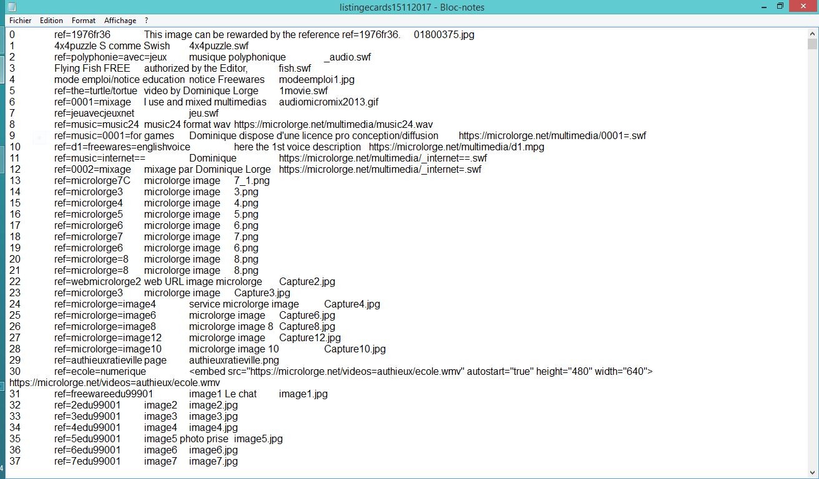The width and height of the screenshot is (819, 479).
Task: Click on 'fish.swf'
Action: [x=295, y=69]
